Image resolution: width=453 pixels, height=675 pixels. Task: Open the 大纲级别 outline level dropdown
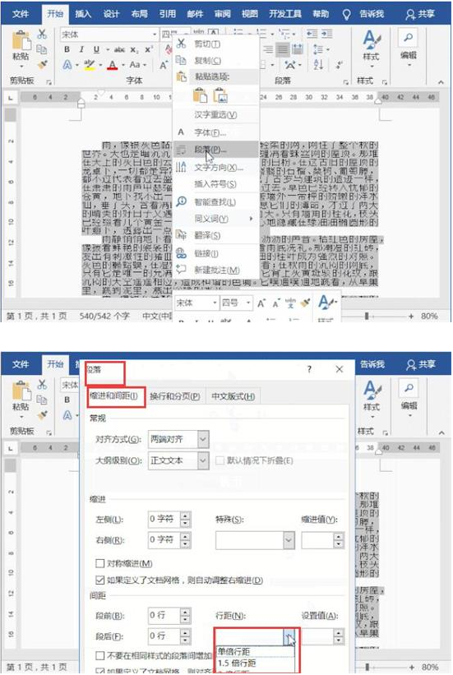click(x=203, y=460)
